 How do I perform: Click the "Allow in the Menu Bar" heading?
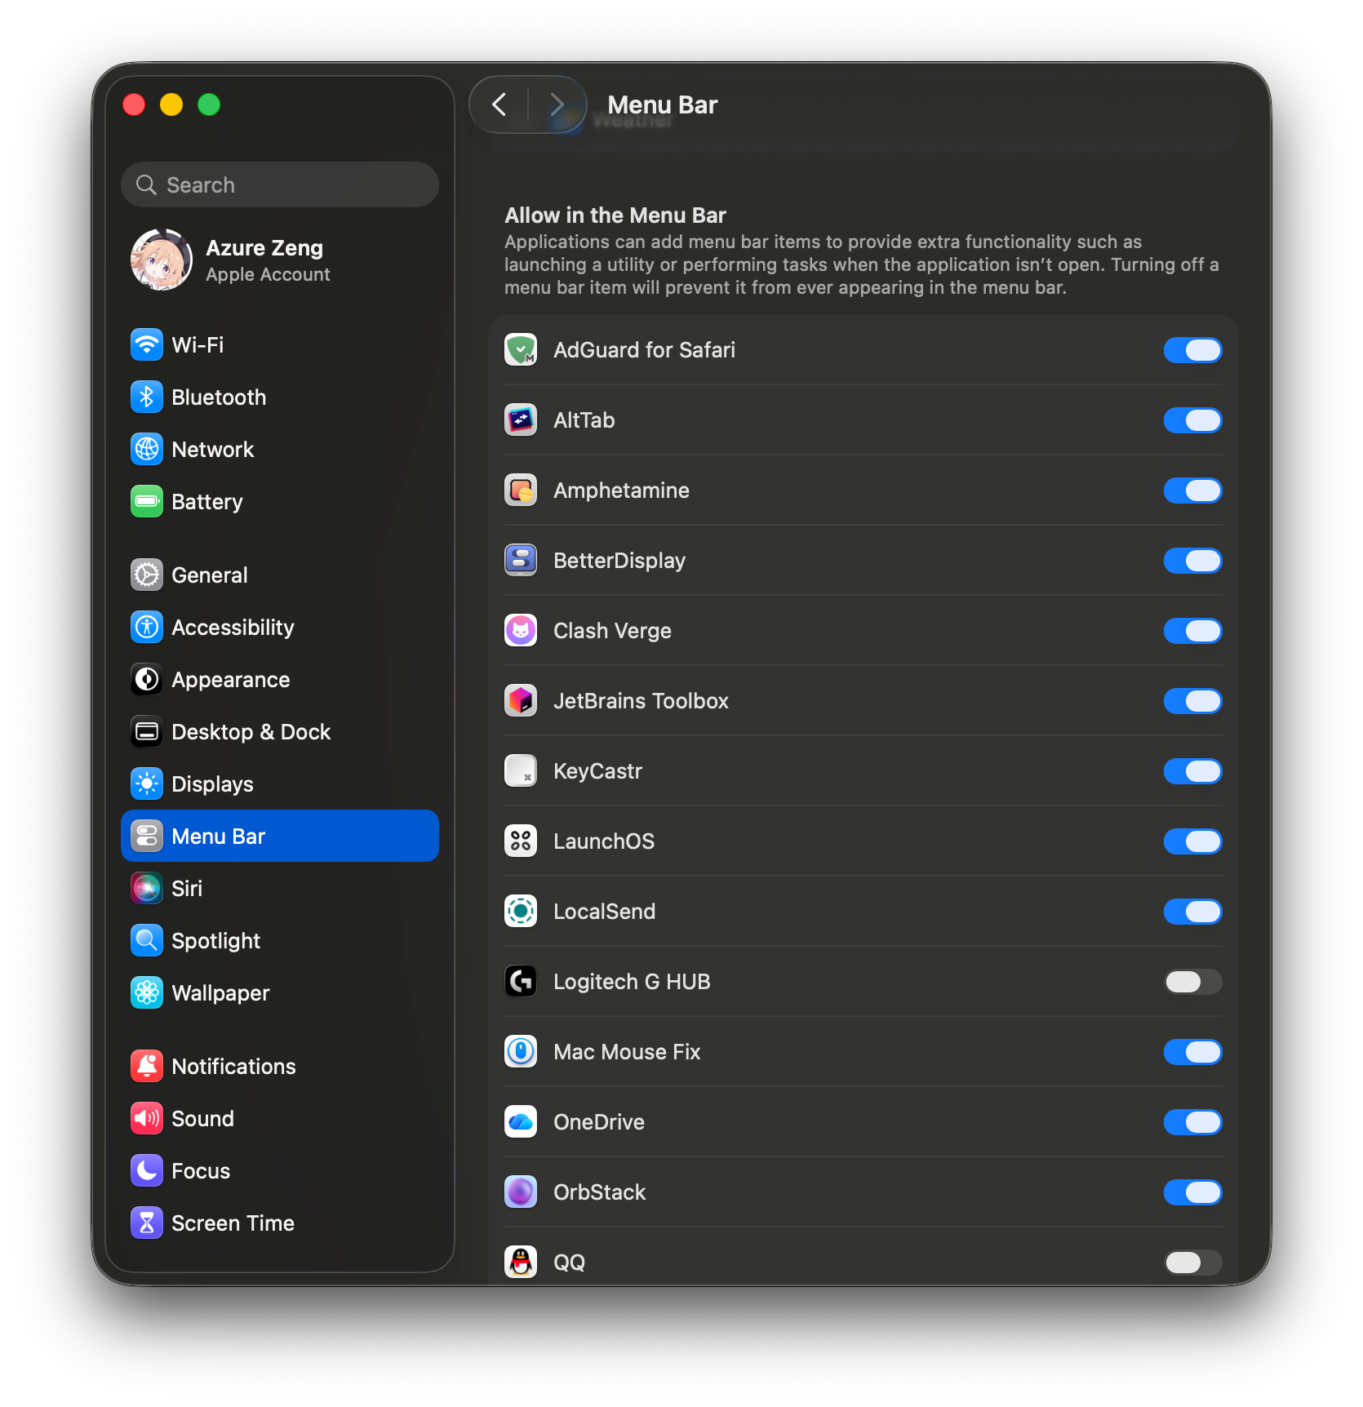click(x=615, y=215)
